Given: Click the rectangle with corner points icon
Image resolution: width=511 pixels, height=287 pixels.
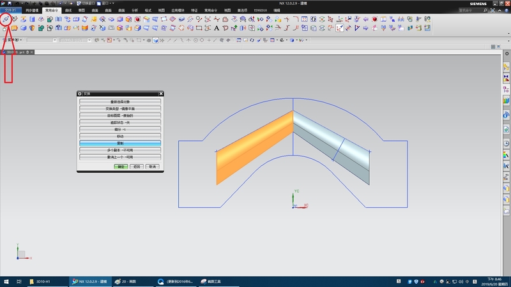Looking at the screenshot, I should [164, 19].
